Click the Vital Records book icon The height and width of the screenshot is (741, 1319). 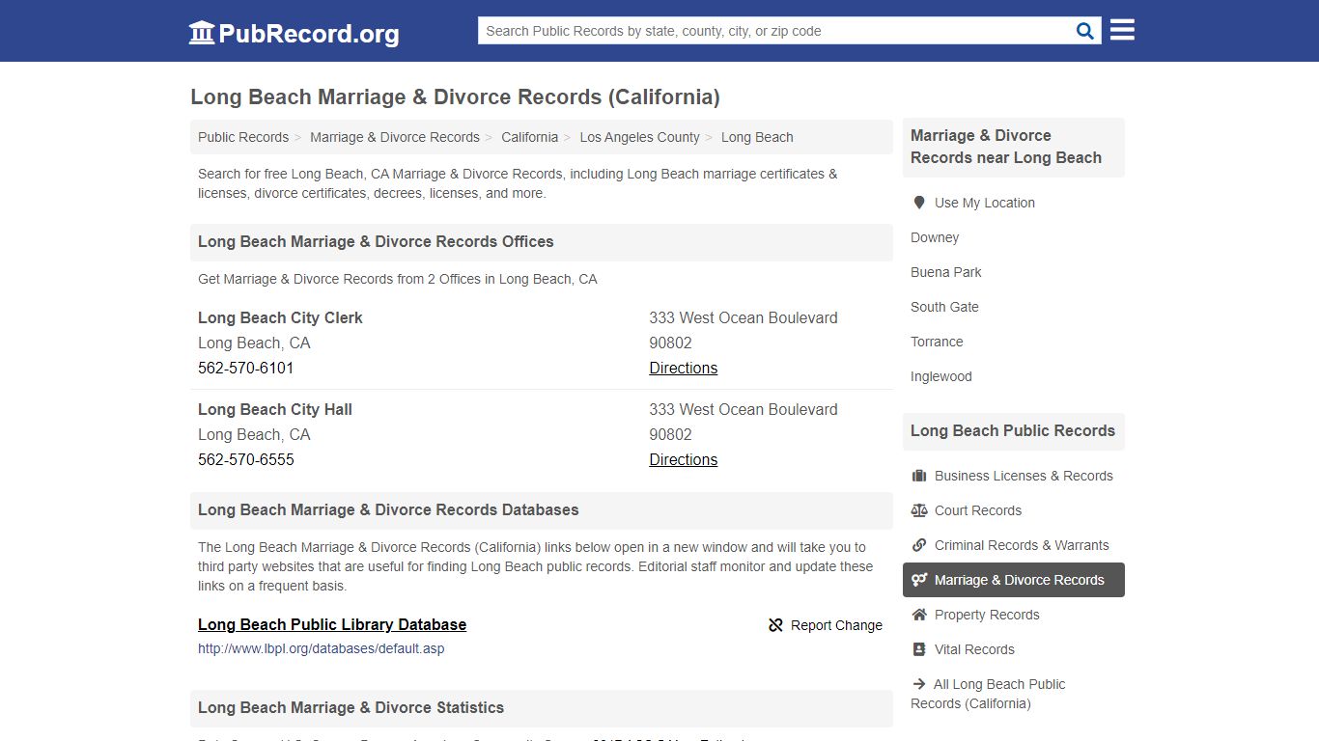[x=918, y=649]
